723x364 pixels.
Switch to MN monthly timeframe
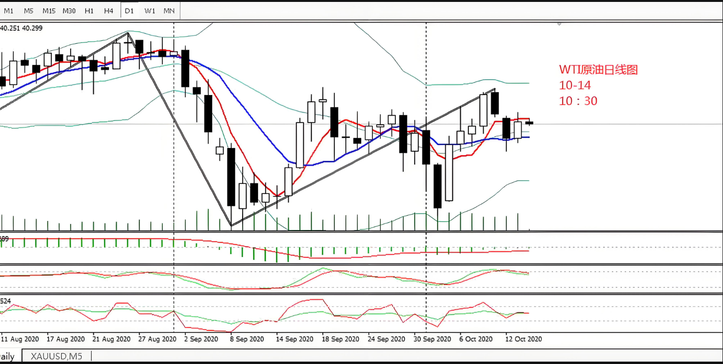point(169,11)
